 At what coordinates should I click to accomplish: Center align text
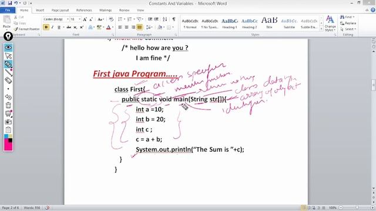127,28
